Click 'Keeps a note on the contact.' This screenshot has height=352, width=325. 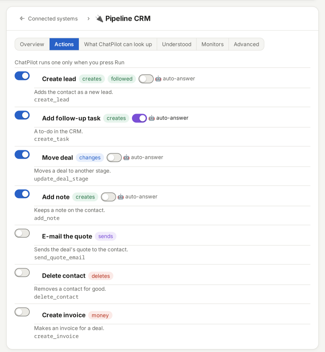(x=70, y=210)
